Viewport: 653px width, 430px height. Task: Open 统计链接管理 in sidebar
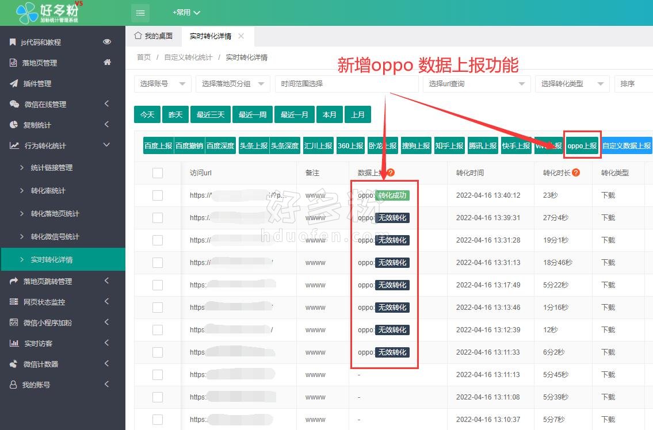tap(52, 168)
